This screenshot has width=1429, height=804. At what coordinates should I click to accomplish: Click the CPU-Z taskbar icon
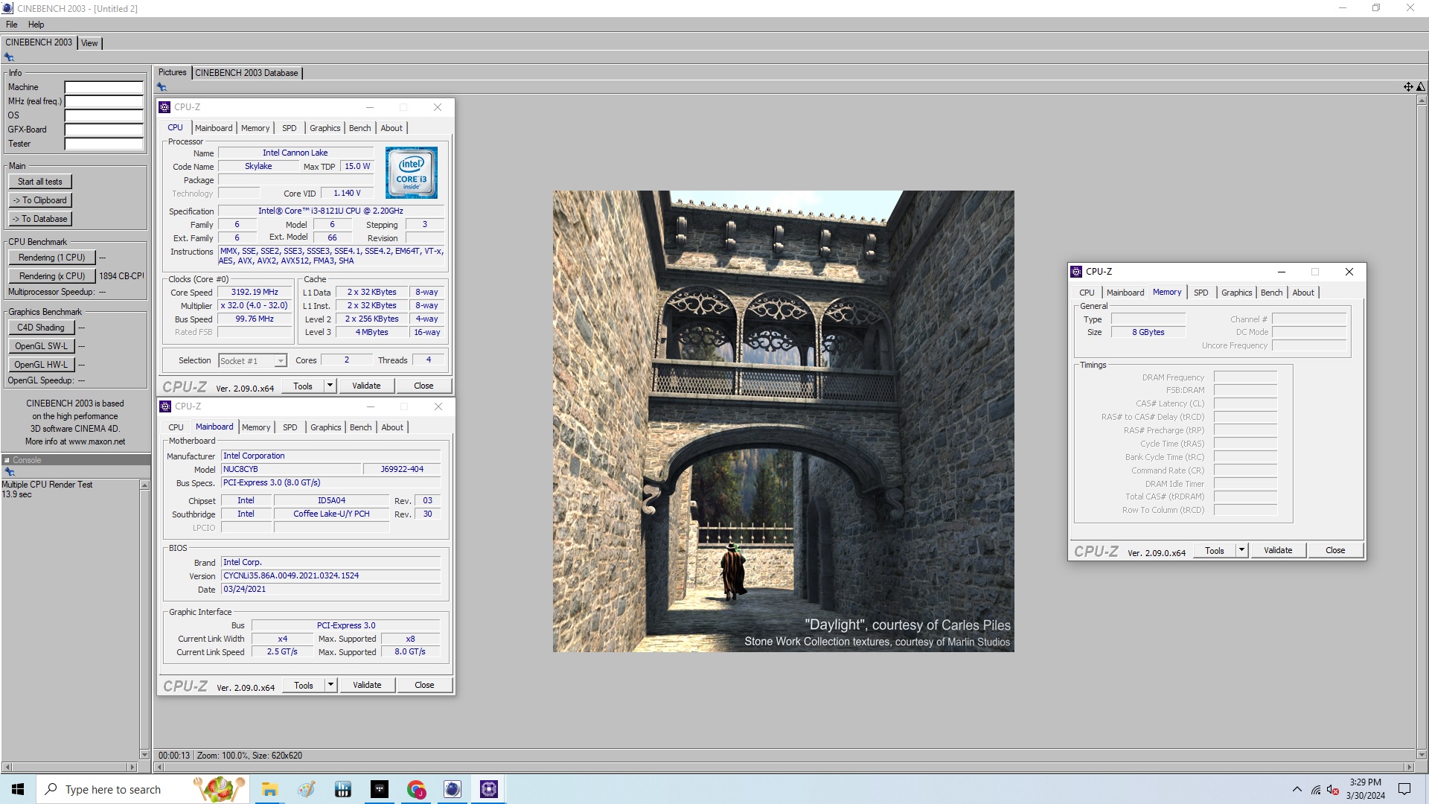(x=489, y=789)
